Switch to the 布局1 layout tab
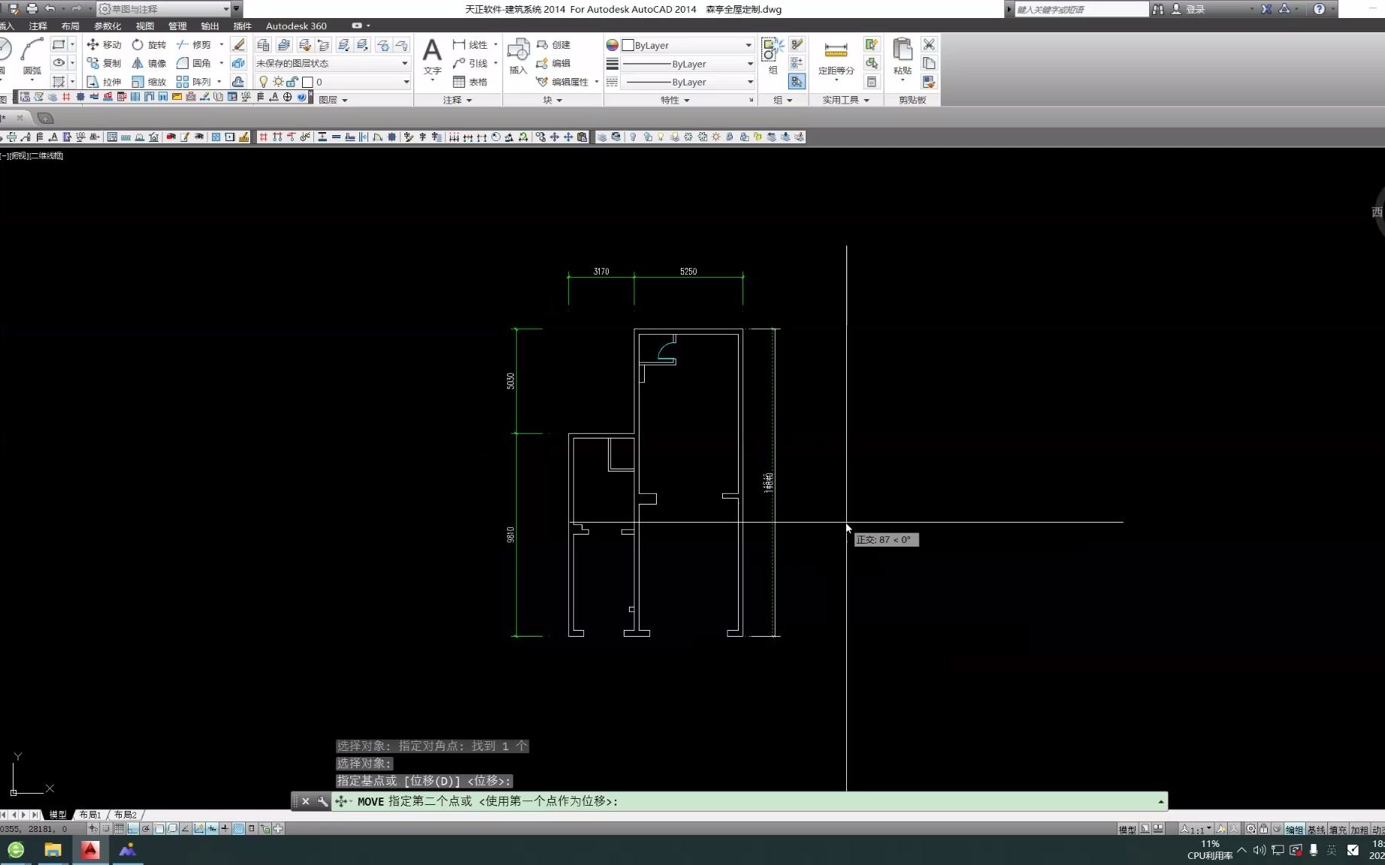1385x865 pixels. point(90,815)
